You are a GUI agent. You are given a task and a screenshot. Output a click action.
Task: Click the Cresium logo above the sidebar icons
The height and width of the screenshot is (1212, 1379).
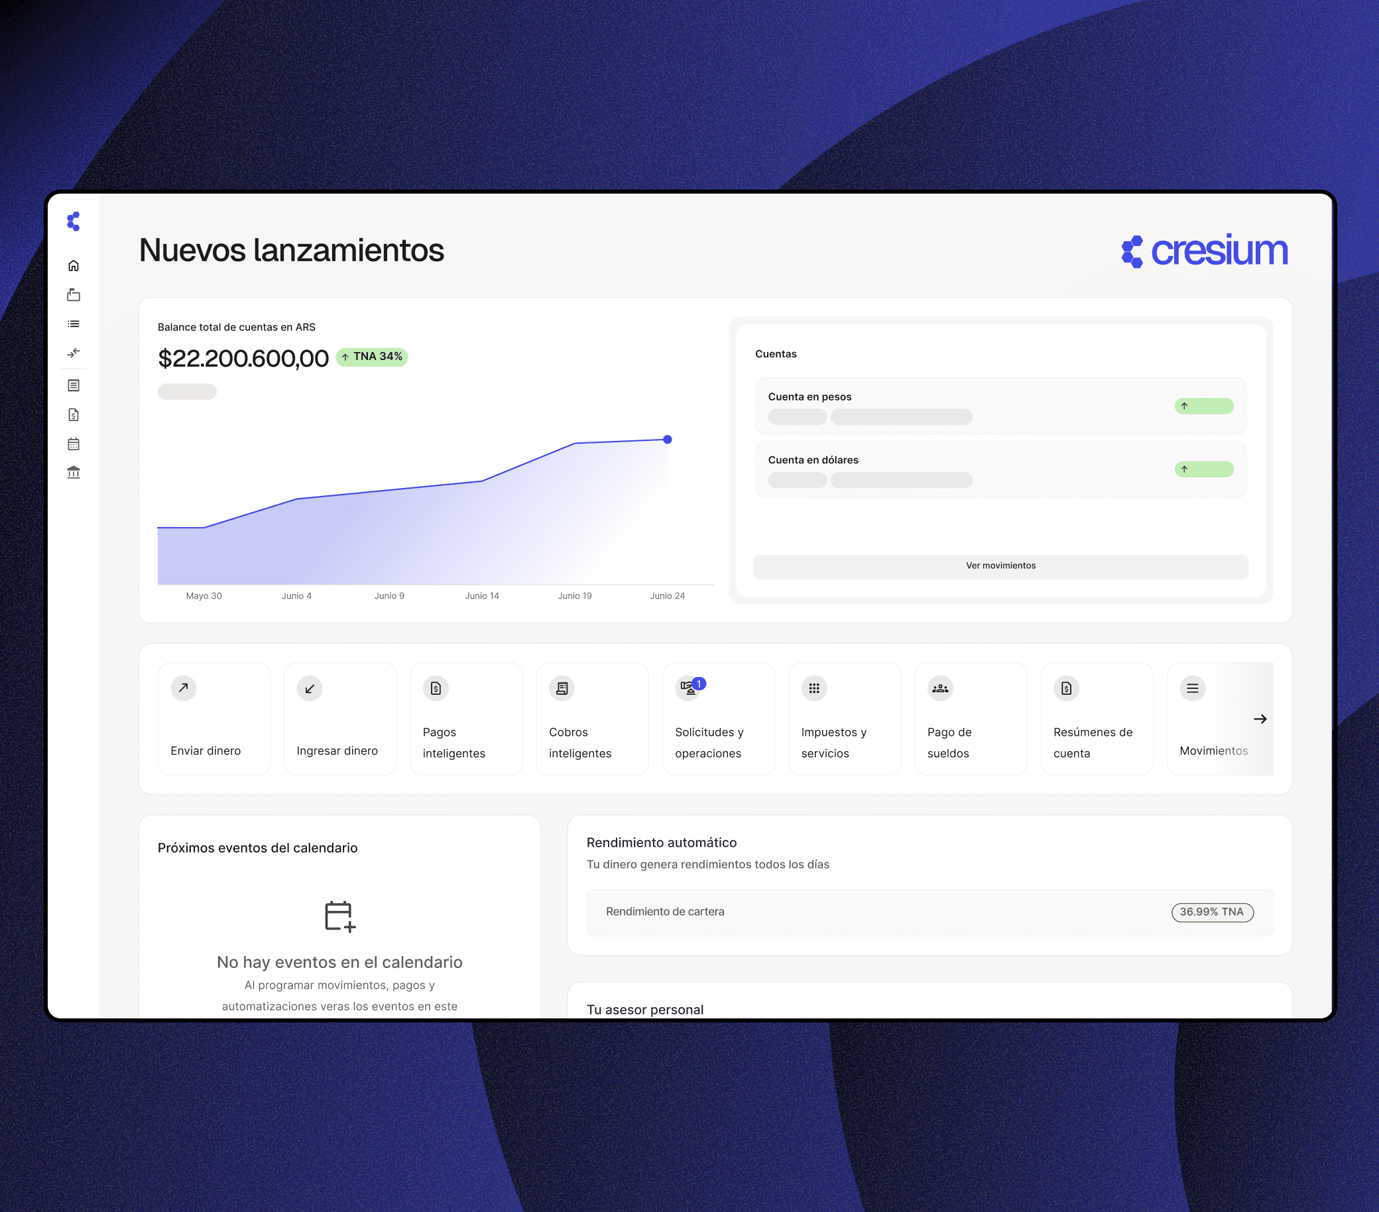74,221
